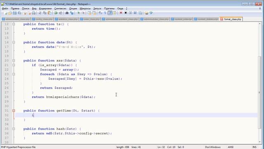
Task: Click scrollbar down arrow in editor
Action: (259, 142)
